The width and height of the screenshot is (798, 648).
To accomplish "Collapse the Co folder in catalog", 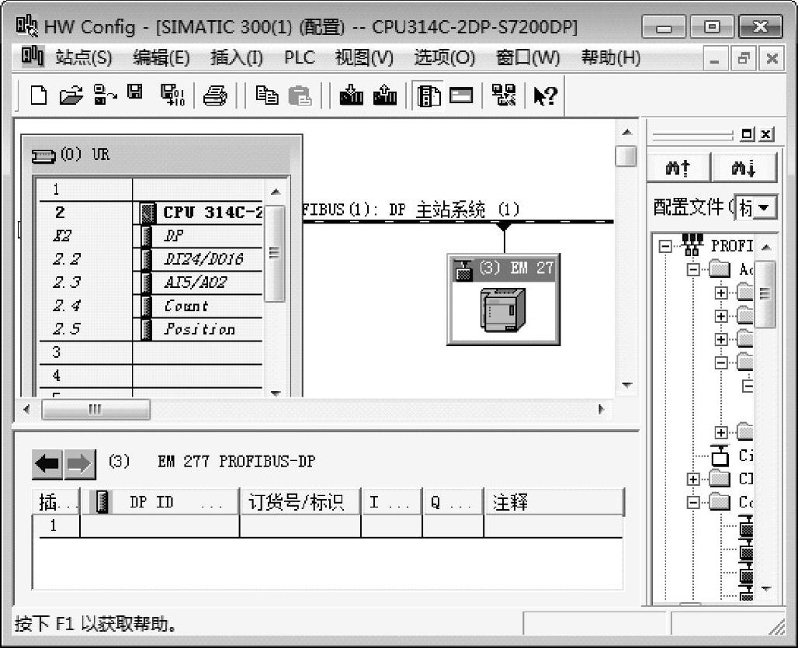I will [693, 502].
